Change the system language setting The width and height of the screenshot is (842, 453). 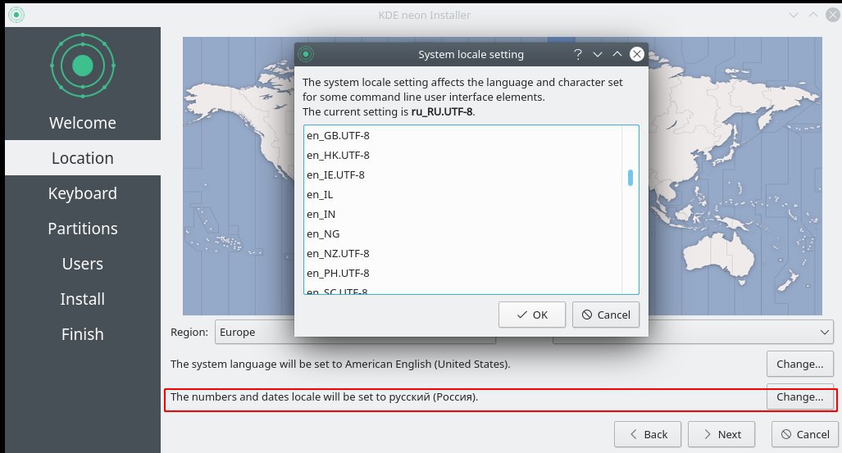pyautogui.click(x=799, y=364)
